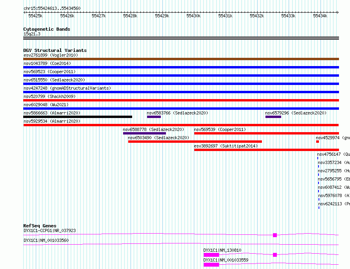350x269 pixels.
Task: Open DYX1C1|NM_001033560 gene label
Action: click(x=46, y=240)
